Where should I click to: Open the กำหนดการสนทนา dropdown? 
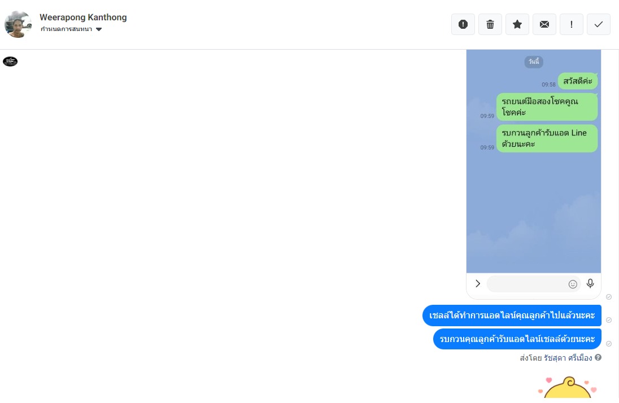click(71, 29)
